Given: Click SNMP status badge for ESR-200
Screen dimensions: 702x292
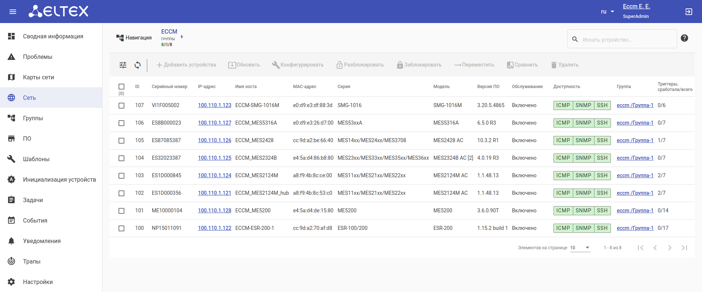Looking at the screenshot, I should [583, 228].
